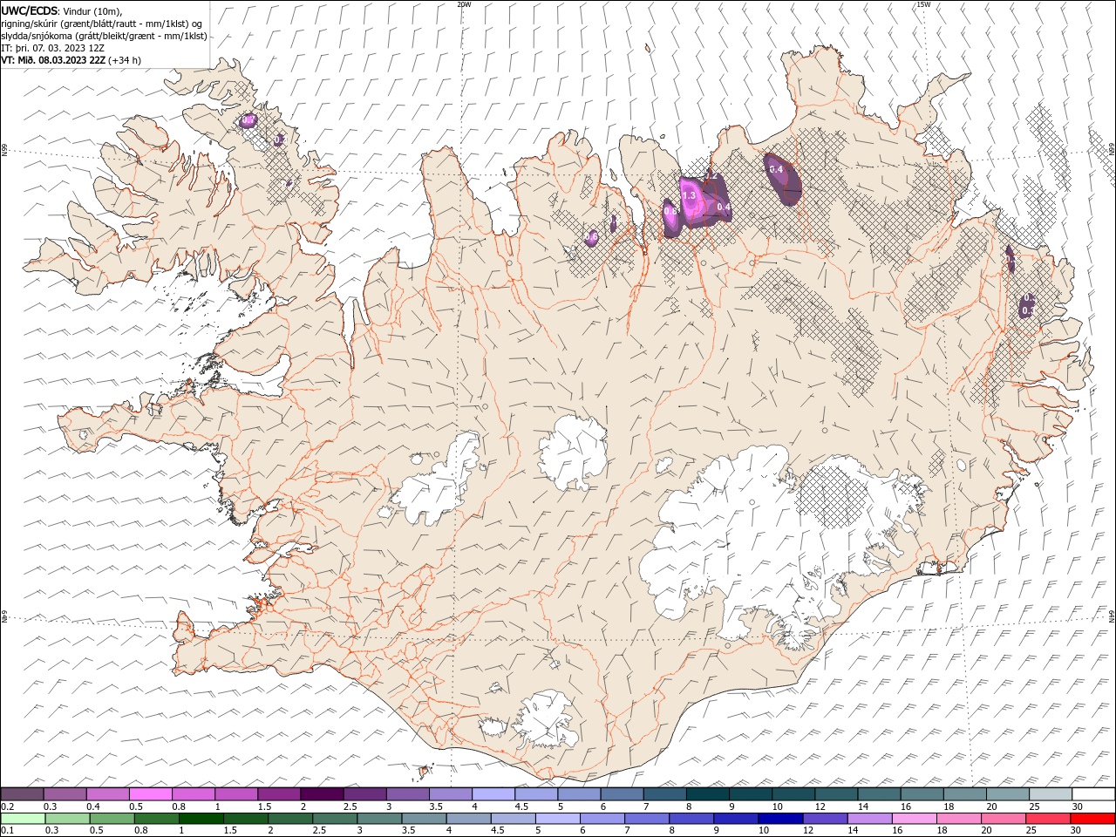1116x837 pixels.
Task: Click the 15W longitude label at top
Action: tap(923, 4)
